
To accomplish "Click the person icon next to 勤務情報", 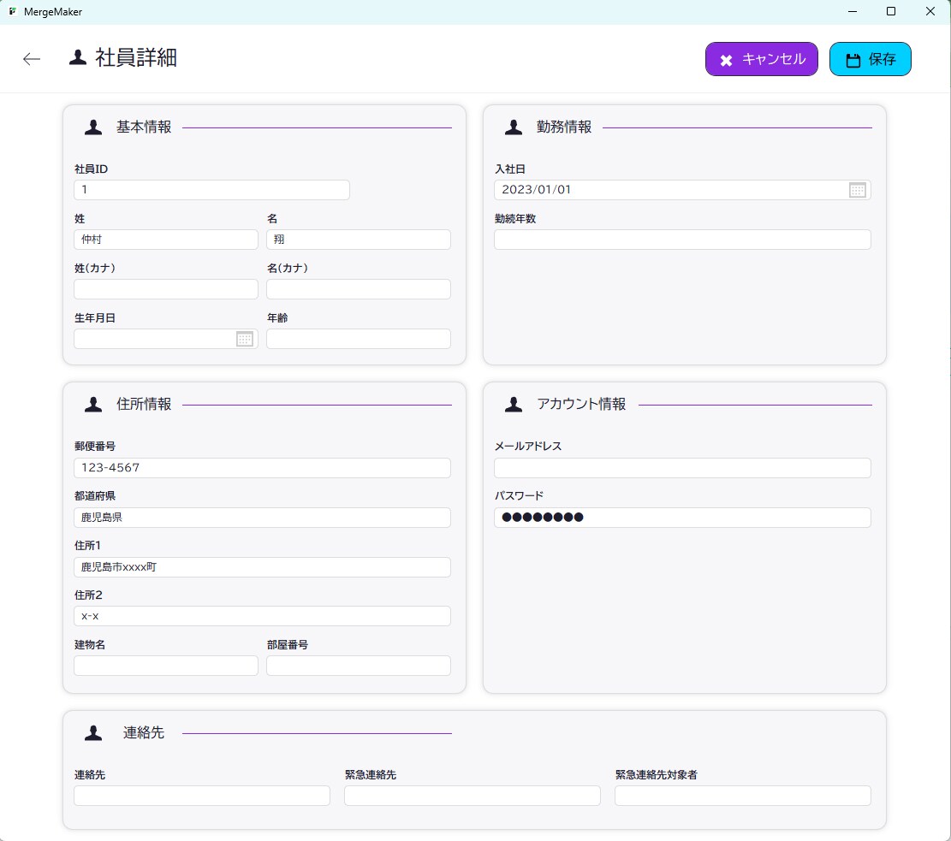I will 513,127.
